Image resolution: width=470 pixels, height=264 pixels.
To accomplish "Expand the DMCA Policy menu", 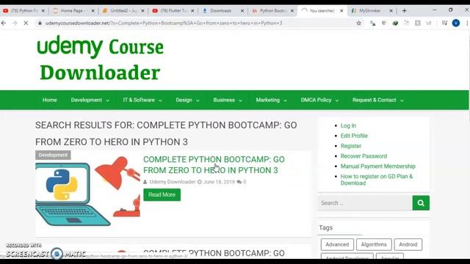I will click(x=319, y=100).
